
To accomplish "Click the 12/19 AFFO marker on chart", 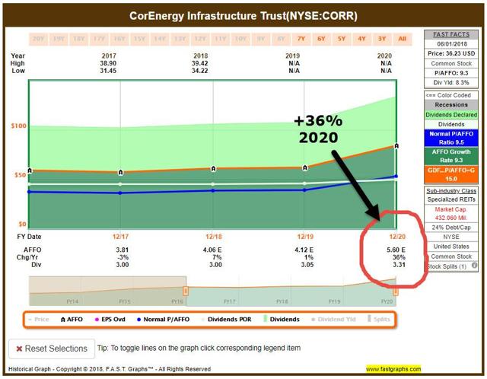I will [x=305, y=167].
